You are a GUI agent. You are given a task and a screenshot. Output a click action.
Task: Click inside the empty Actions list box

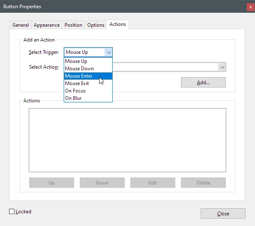pyautogui.click(x=128, y=140)
